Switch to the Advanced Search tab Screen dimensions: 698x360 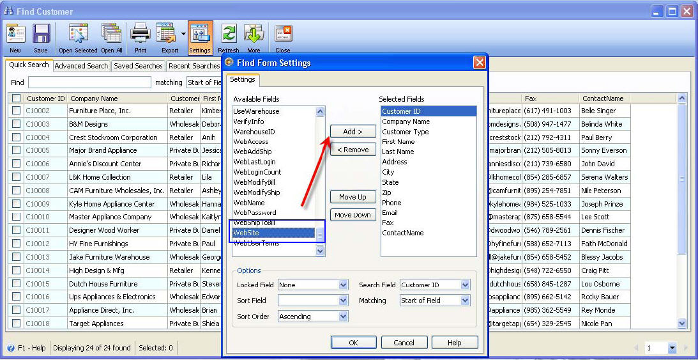coord(81,66)
